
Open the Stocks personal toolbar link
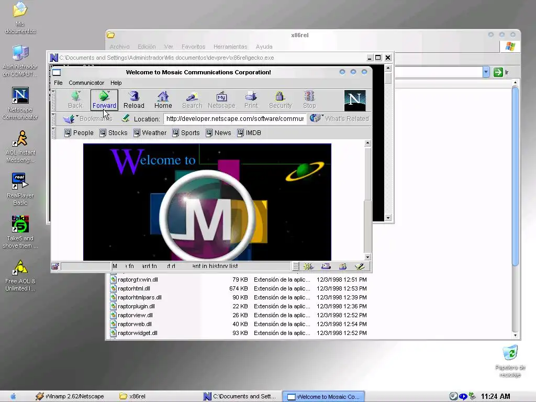click(114, 132)
